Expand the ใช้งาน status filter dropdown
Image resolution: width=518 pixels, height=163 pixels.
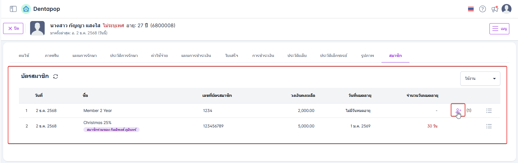[480, 79]
